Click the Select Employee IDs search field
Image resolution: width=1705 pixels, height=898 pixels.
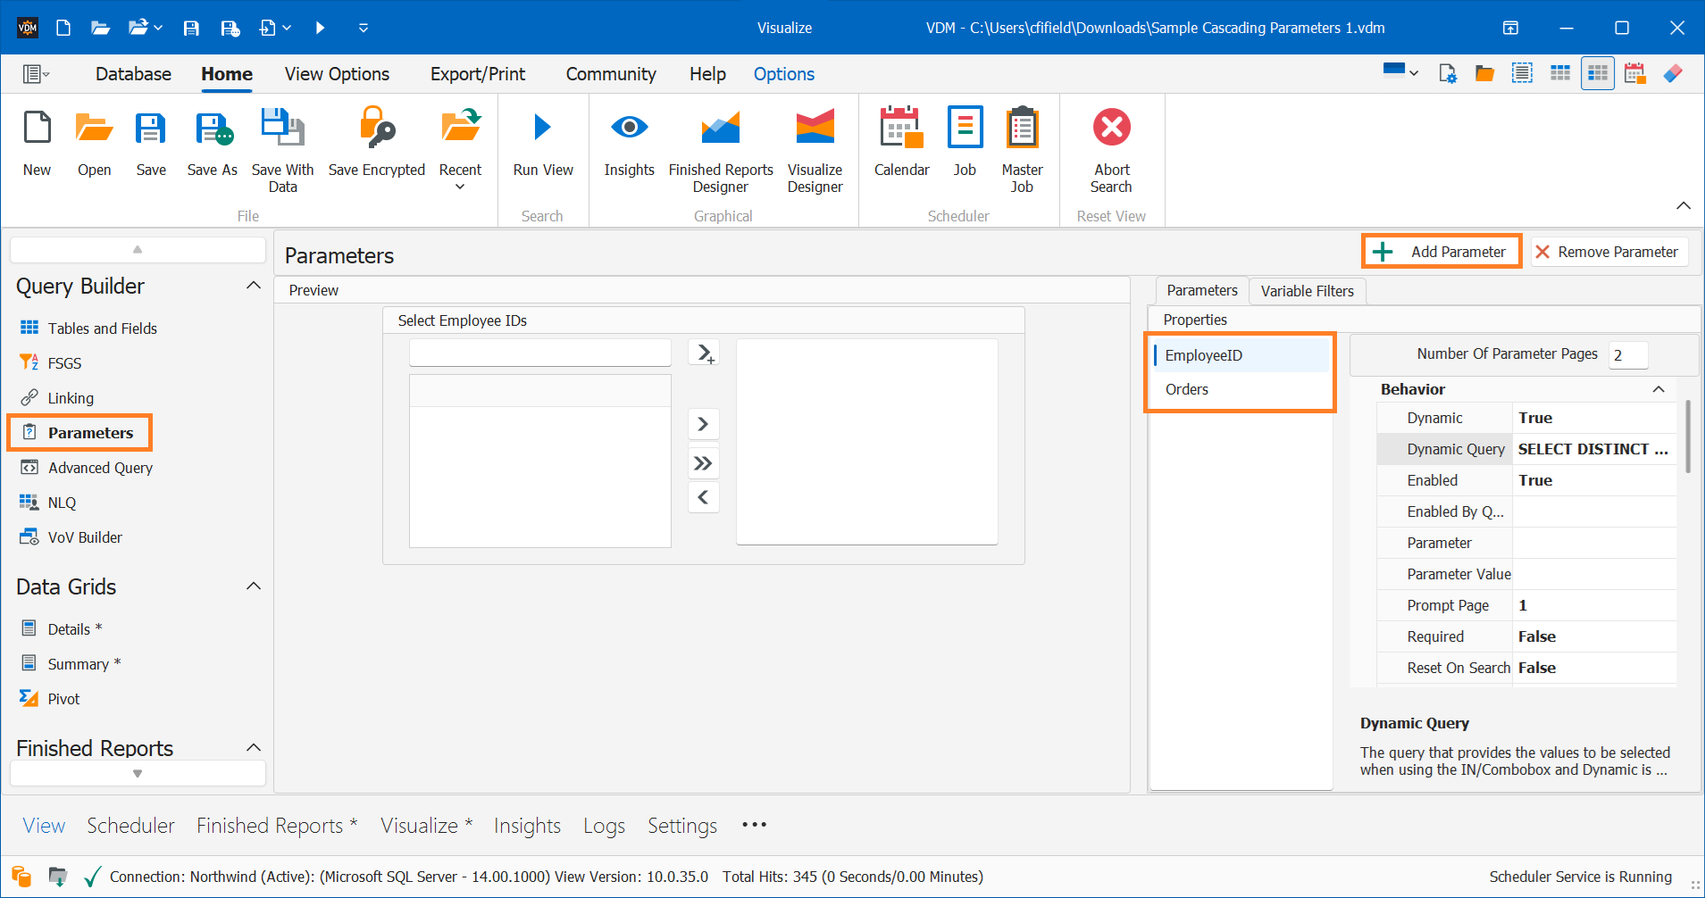coord(539,353)
